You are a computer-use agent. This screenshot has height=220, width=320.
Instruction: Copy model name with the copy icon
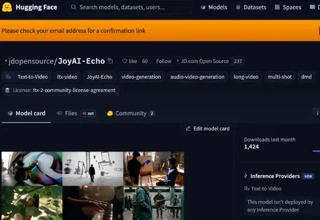(110, 61)
